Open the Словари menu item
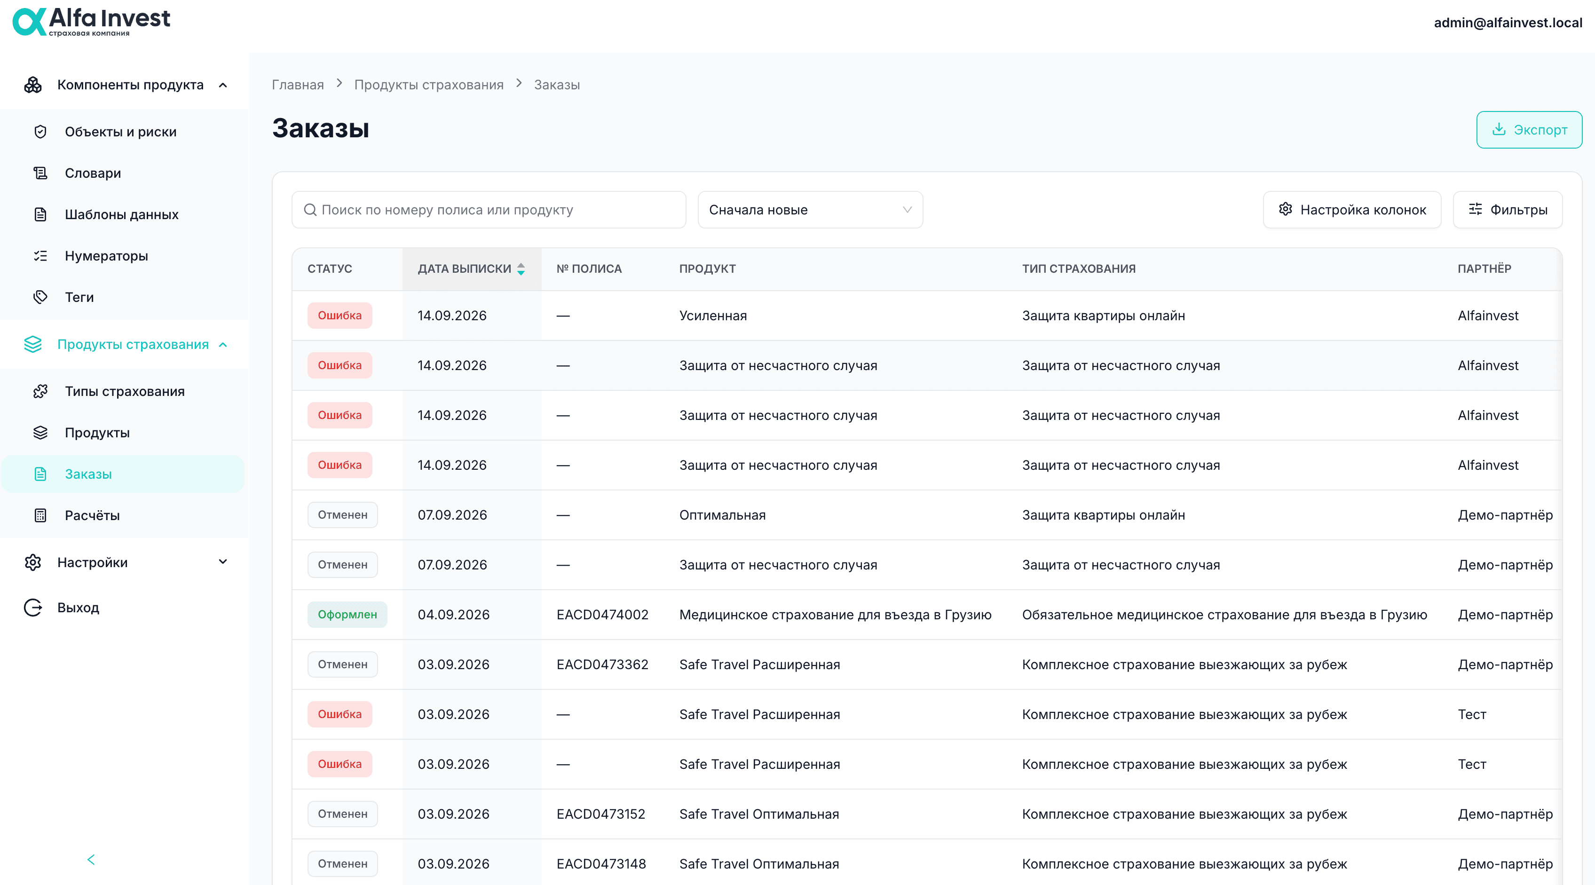1595x885 pixels. tap(93, 174)
